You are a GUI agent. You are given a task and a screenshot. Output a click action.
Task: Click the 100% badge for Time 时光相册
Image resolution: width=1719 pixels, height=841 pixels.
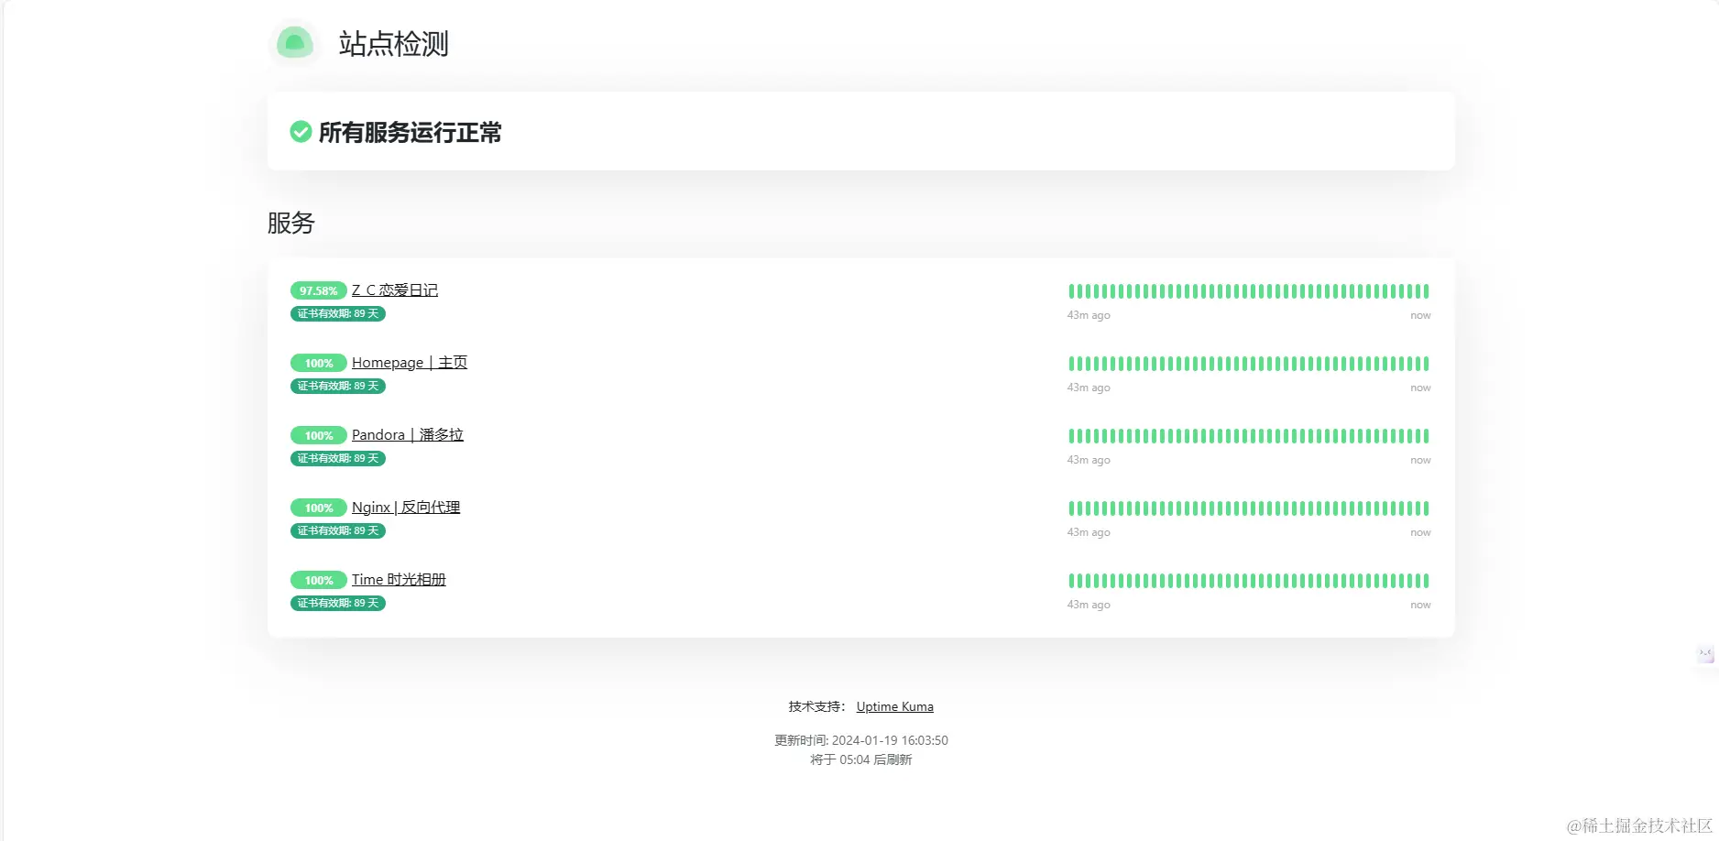[319, 580]
